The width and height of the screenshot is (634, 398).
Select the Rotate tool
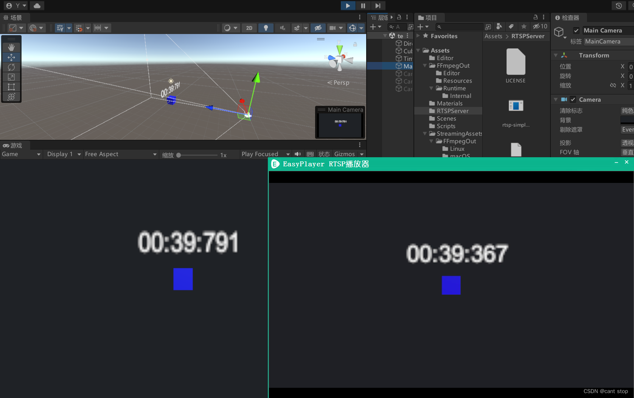pyautogui.click(x=11, y=67)
